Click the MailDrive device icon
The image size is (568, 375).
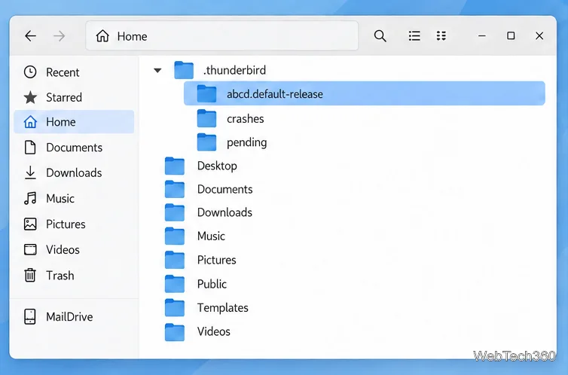click(29, 317)
